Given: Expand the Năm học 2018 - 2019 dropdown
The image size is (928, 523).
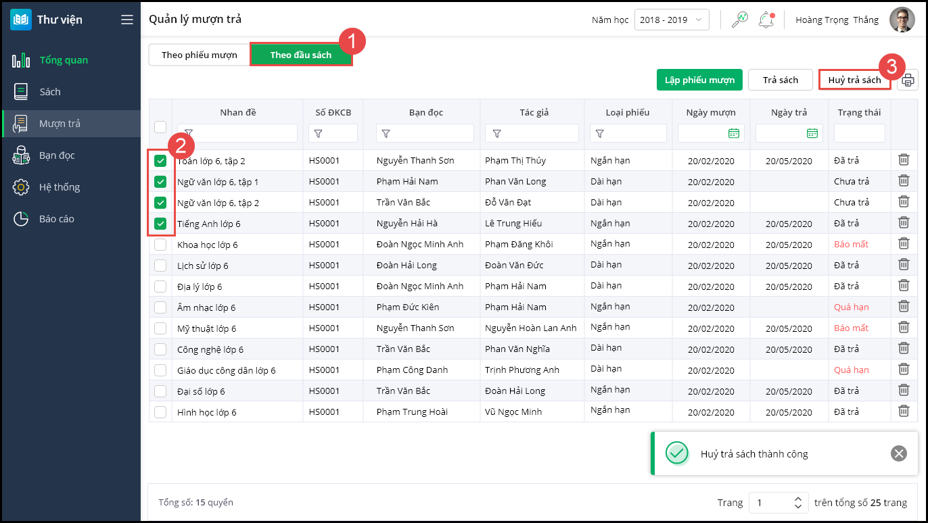Looking at the screenshot, I should (671, 20).
